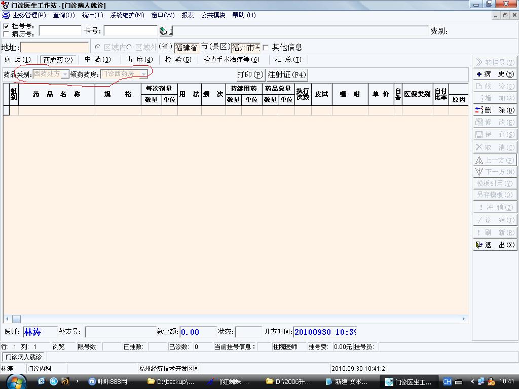Toggle the 挂号号 checkbox
This screenshot has height=389, width=519.
click(x=6, y=26)
